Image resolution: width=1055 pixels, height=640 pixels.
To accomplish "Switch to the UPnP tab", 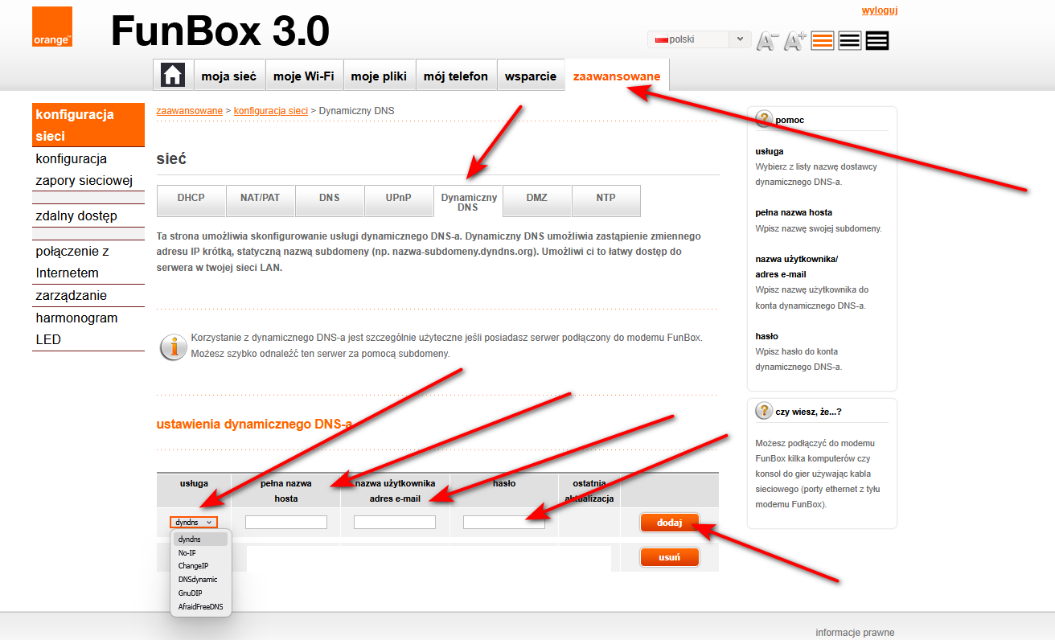I will click(398, 200).
